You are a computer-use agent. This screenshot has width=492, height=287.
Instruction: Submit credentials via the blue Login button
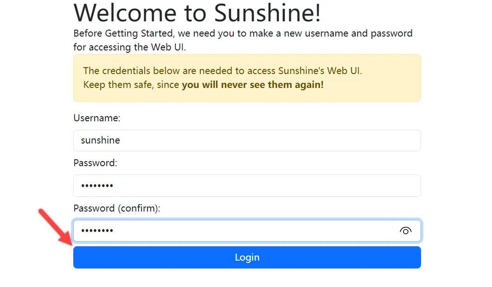[x=247, y=257]
